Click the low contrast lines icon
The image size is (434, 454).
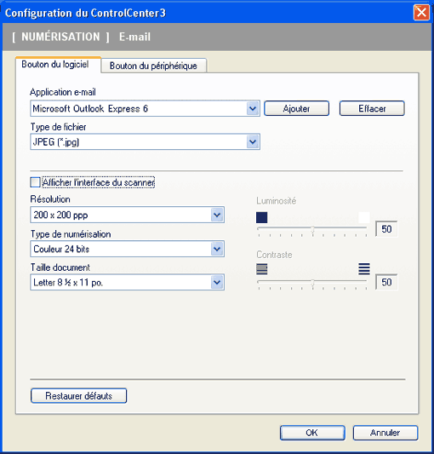[261, 269]
